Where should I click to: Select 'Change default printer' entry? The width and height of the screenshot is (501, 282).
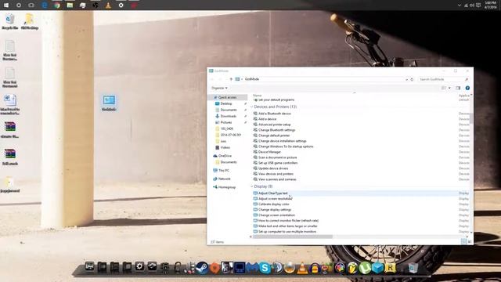(274, 136)
